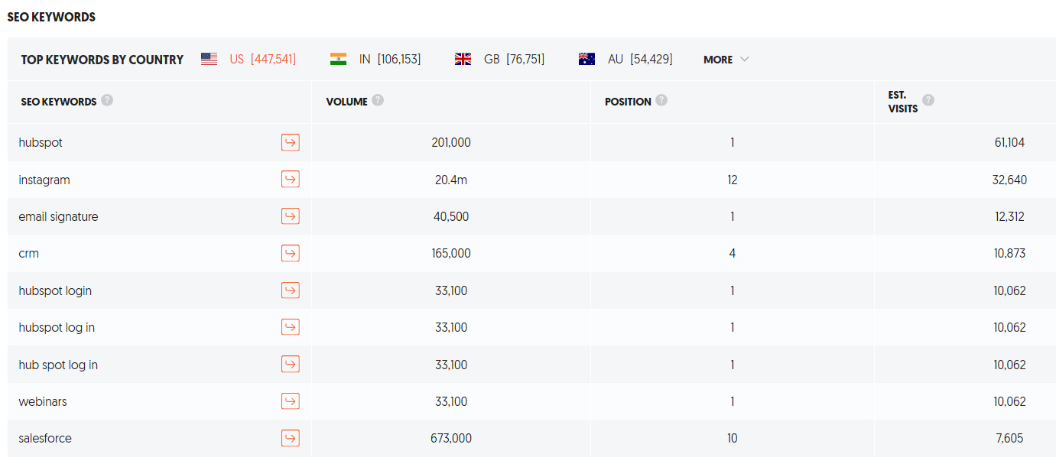Click help icon next to Position header
Viewport: 1056px width, 467px height.
point(661,100)
